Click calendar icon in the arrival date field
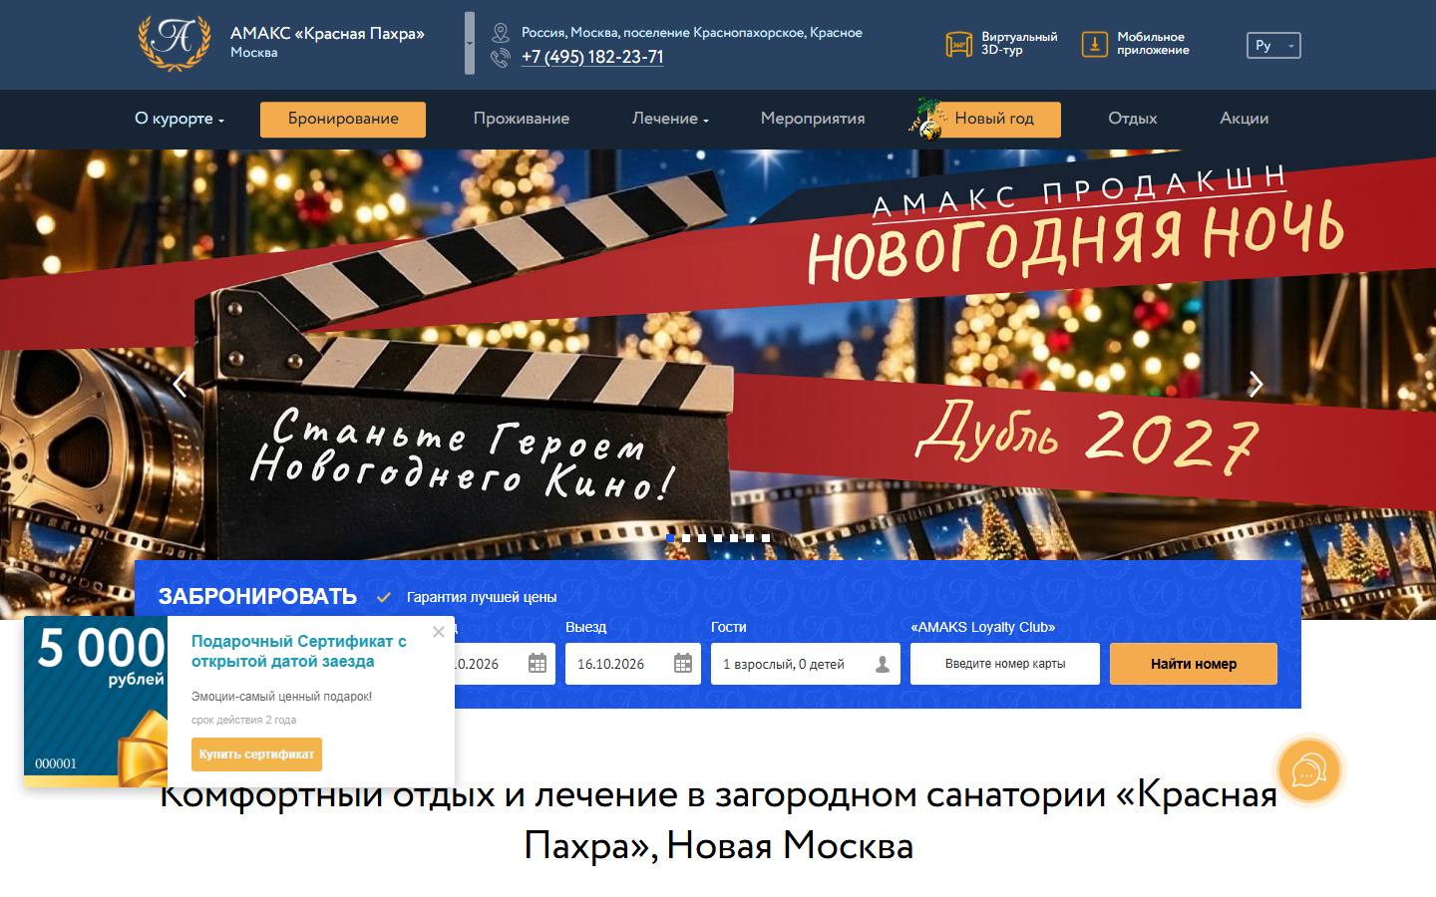Screen dimensions: 1436x897 (x=537, y=664)
